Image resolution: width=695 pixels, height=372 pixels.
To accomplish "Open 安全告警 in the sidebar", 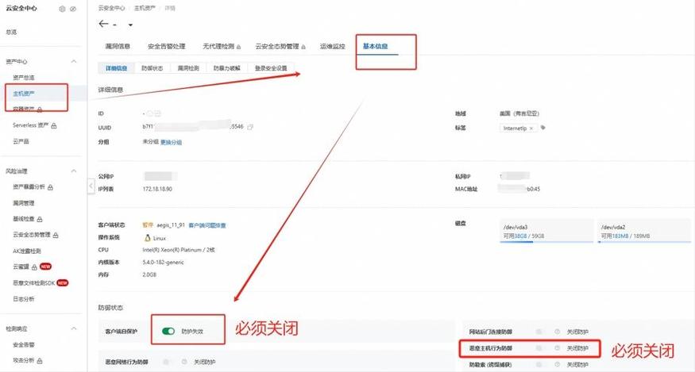I will [x=24, y=344].
